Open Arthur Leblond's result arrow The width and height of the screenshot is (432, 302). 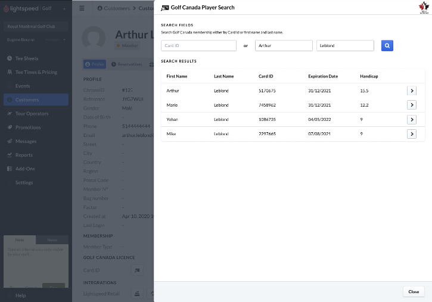click(411, 91)
